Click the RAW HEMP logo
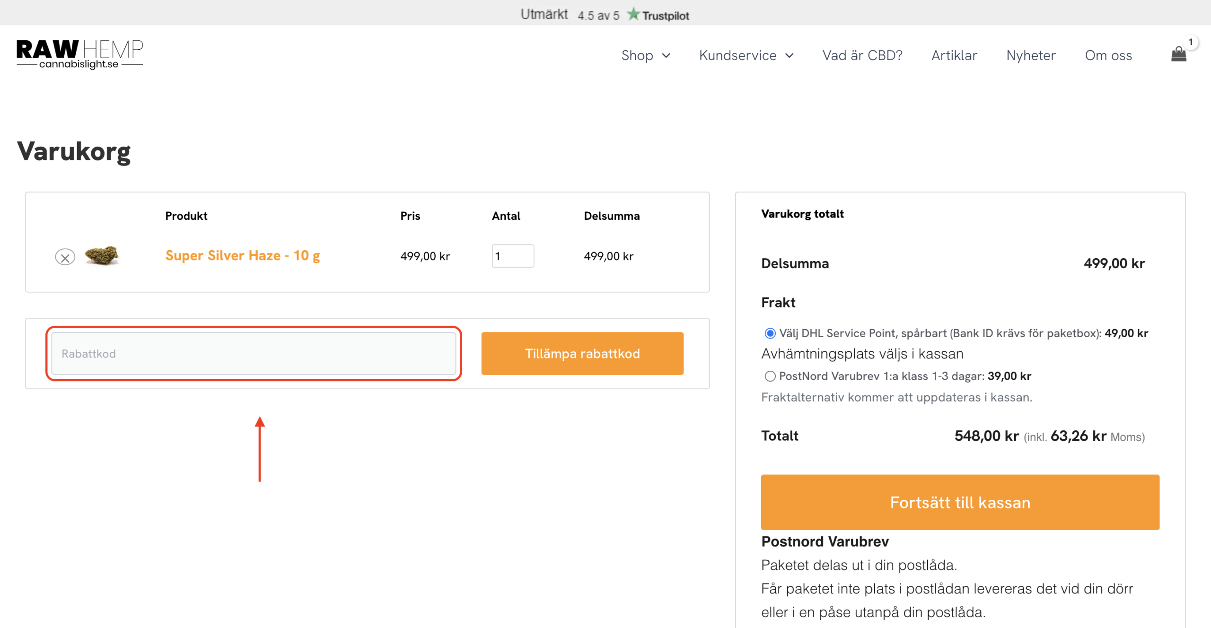Image resolution: width=1211 pixels, height=628 pixels. pos(79,54)
